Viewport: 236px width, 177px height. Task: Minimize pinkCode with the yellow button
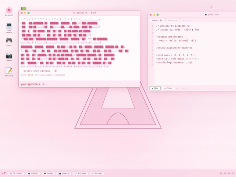154,15
